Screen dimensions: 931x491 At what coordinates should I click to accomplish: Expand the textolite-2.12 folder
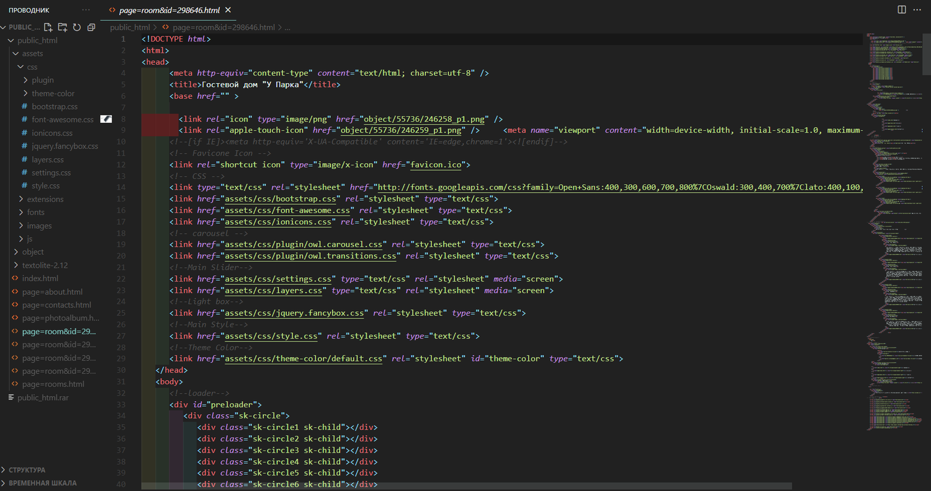(x=45, y=265)
